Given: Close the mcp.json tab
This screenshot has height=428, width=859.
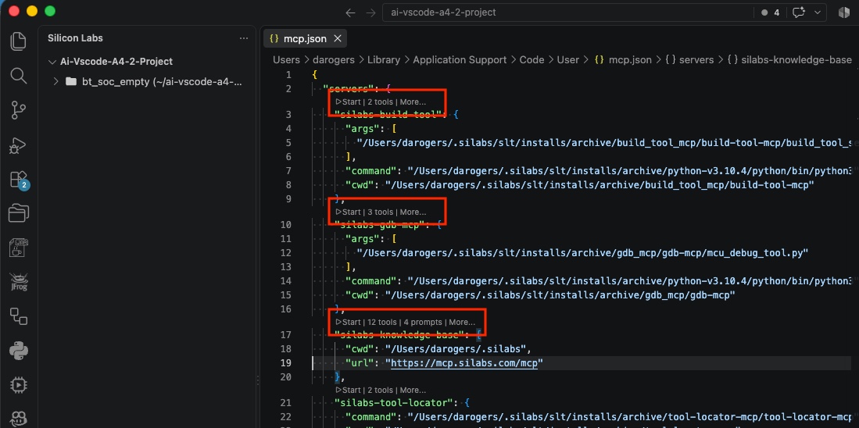Looking at the screenshot, I should click(x=338, y=39).
